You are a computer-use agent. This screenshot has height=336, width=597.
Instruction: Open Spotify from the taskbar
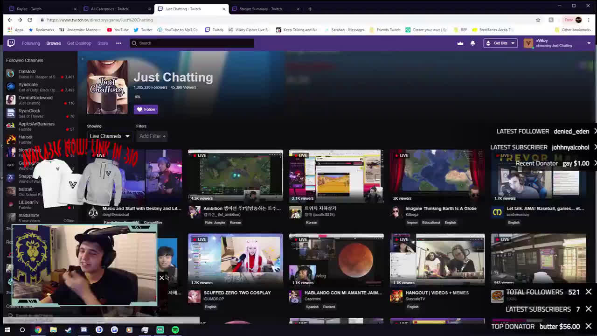click(175, 330)
